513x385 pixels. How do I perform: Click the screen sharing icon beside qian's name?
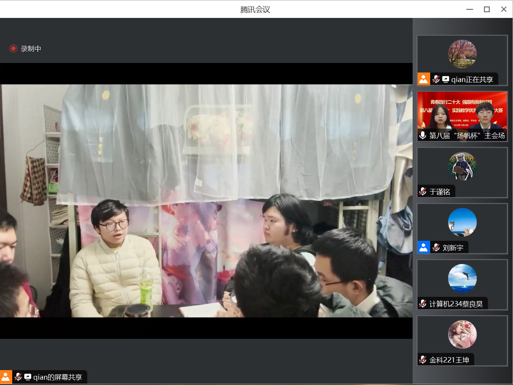tap(446, 79)
